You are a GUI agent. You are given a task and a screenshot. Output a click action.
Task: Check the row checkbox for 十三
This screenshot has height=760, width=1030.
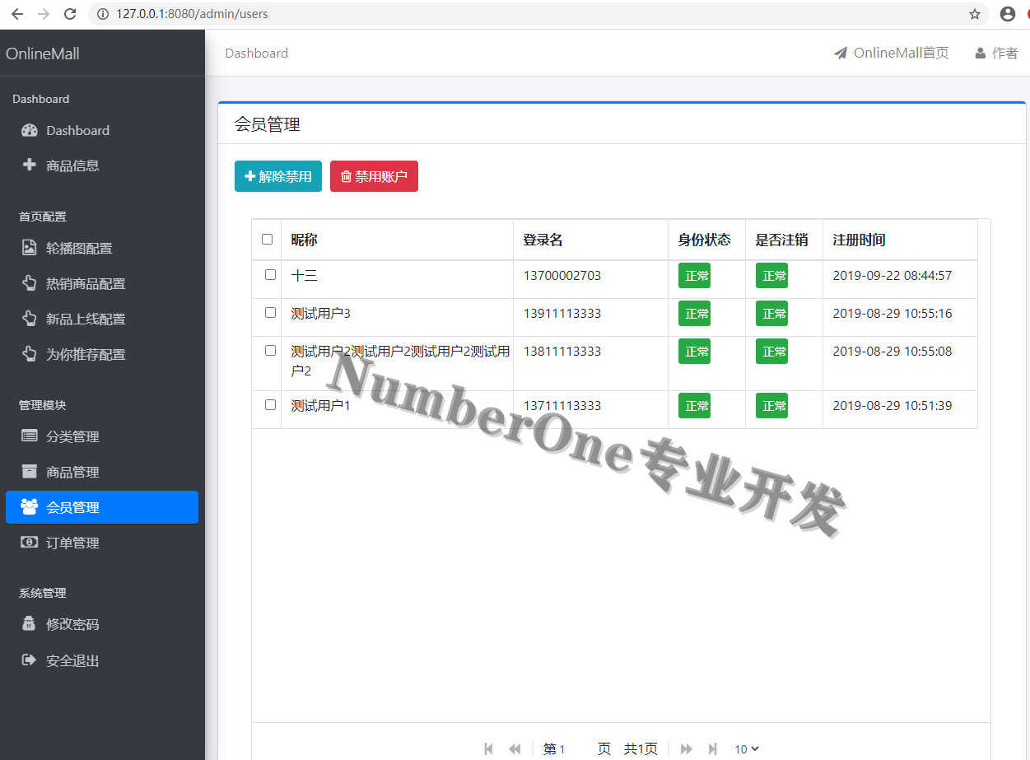coord(270,274)
